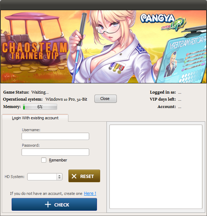The image size is (207, 216).
Task: Decrease HD System value with down arrow
Action: coord(59,178)
